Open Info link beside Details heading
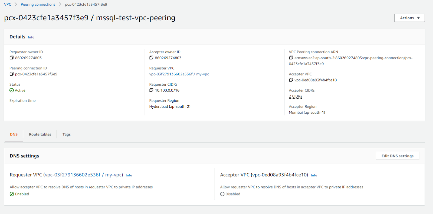The height and width of the screenshot is (214, 433). pos(31,37)
